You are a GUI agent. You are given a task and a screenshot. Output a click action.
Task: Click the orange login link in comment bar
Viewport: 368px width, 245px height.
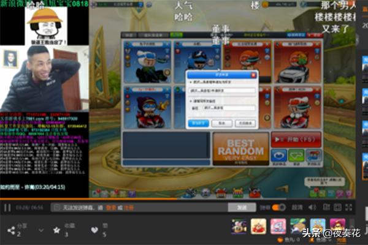(111, 208)
